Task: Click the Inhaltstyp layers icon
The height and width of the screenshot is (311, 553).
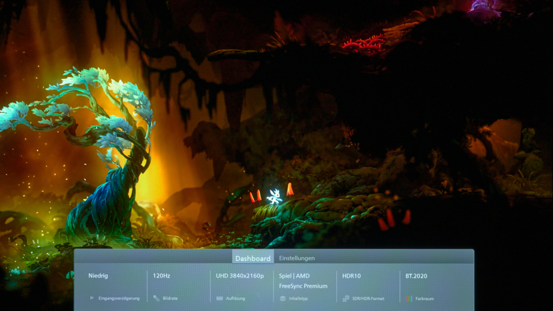Action: tap(282, 298)
